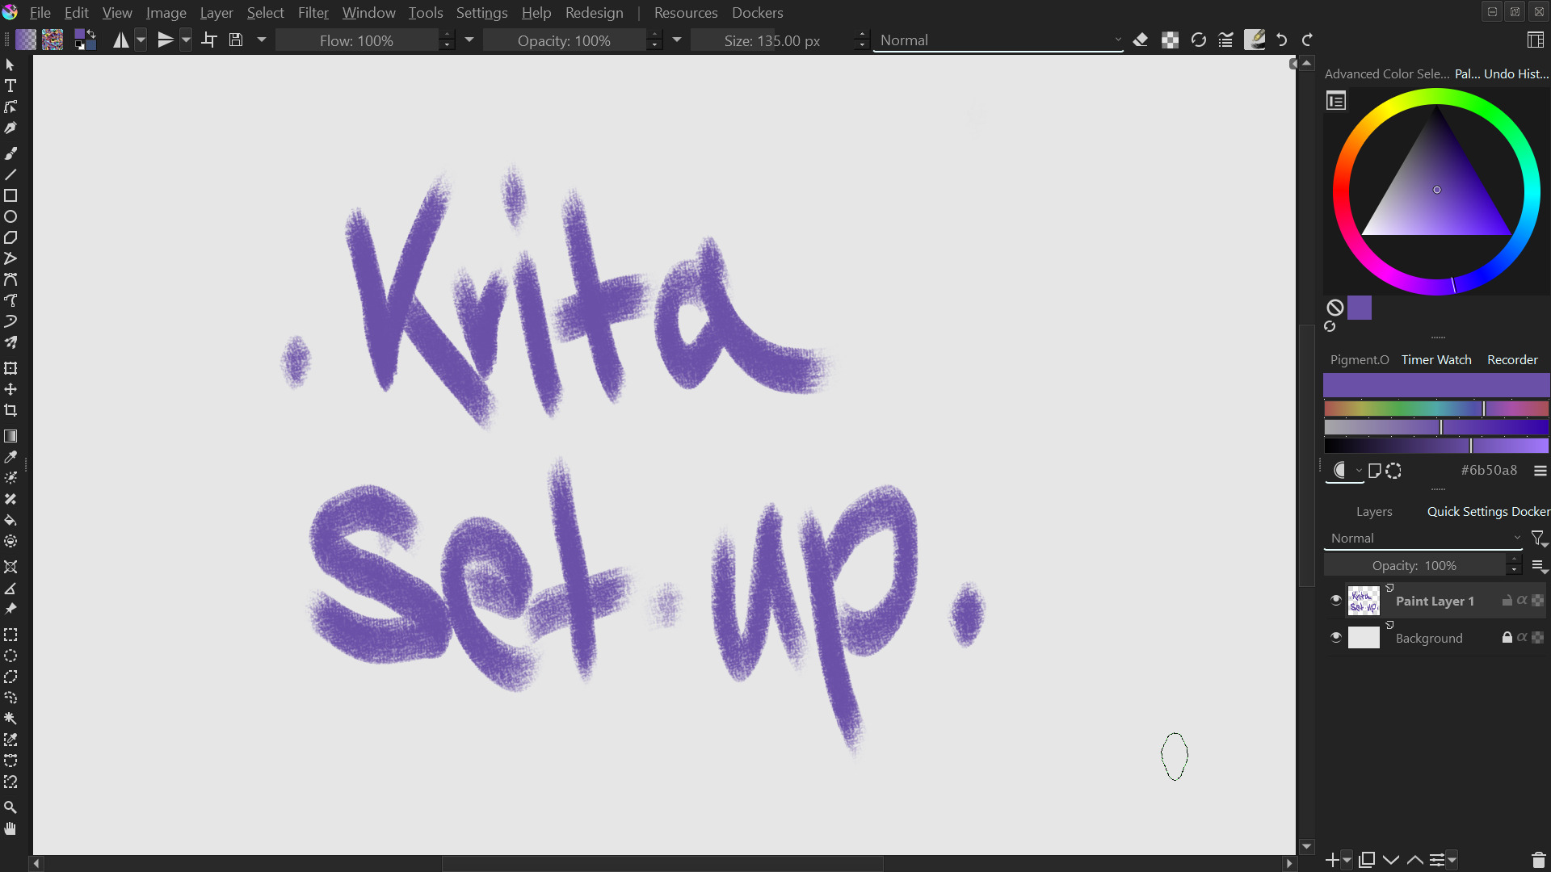The width and height of the screenshot is (1551, 872).
Task: Open add layer type dropdown arrow
Action: coord(1347,860)
